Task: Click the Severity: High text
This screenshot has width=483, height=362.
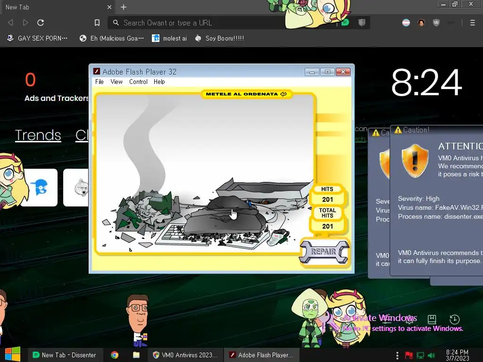Action: [419, 198]
